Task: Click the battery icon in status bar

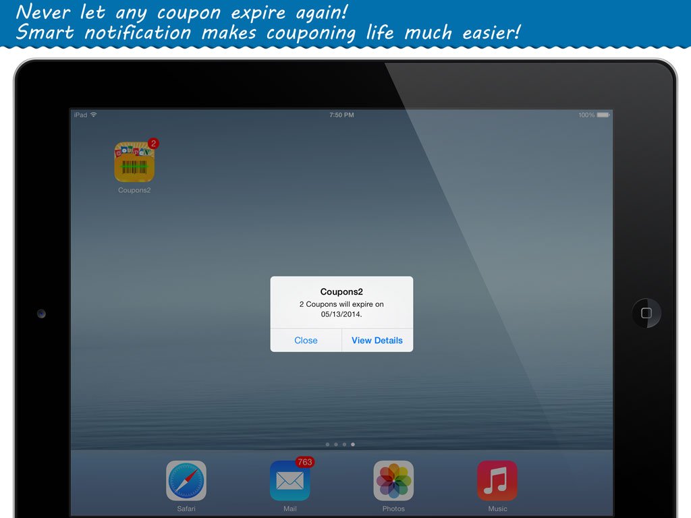Action: click(x=603, y=115)
